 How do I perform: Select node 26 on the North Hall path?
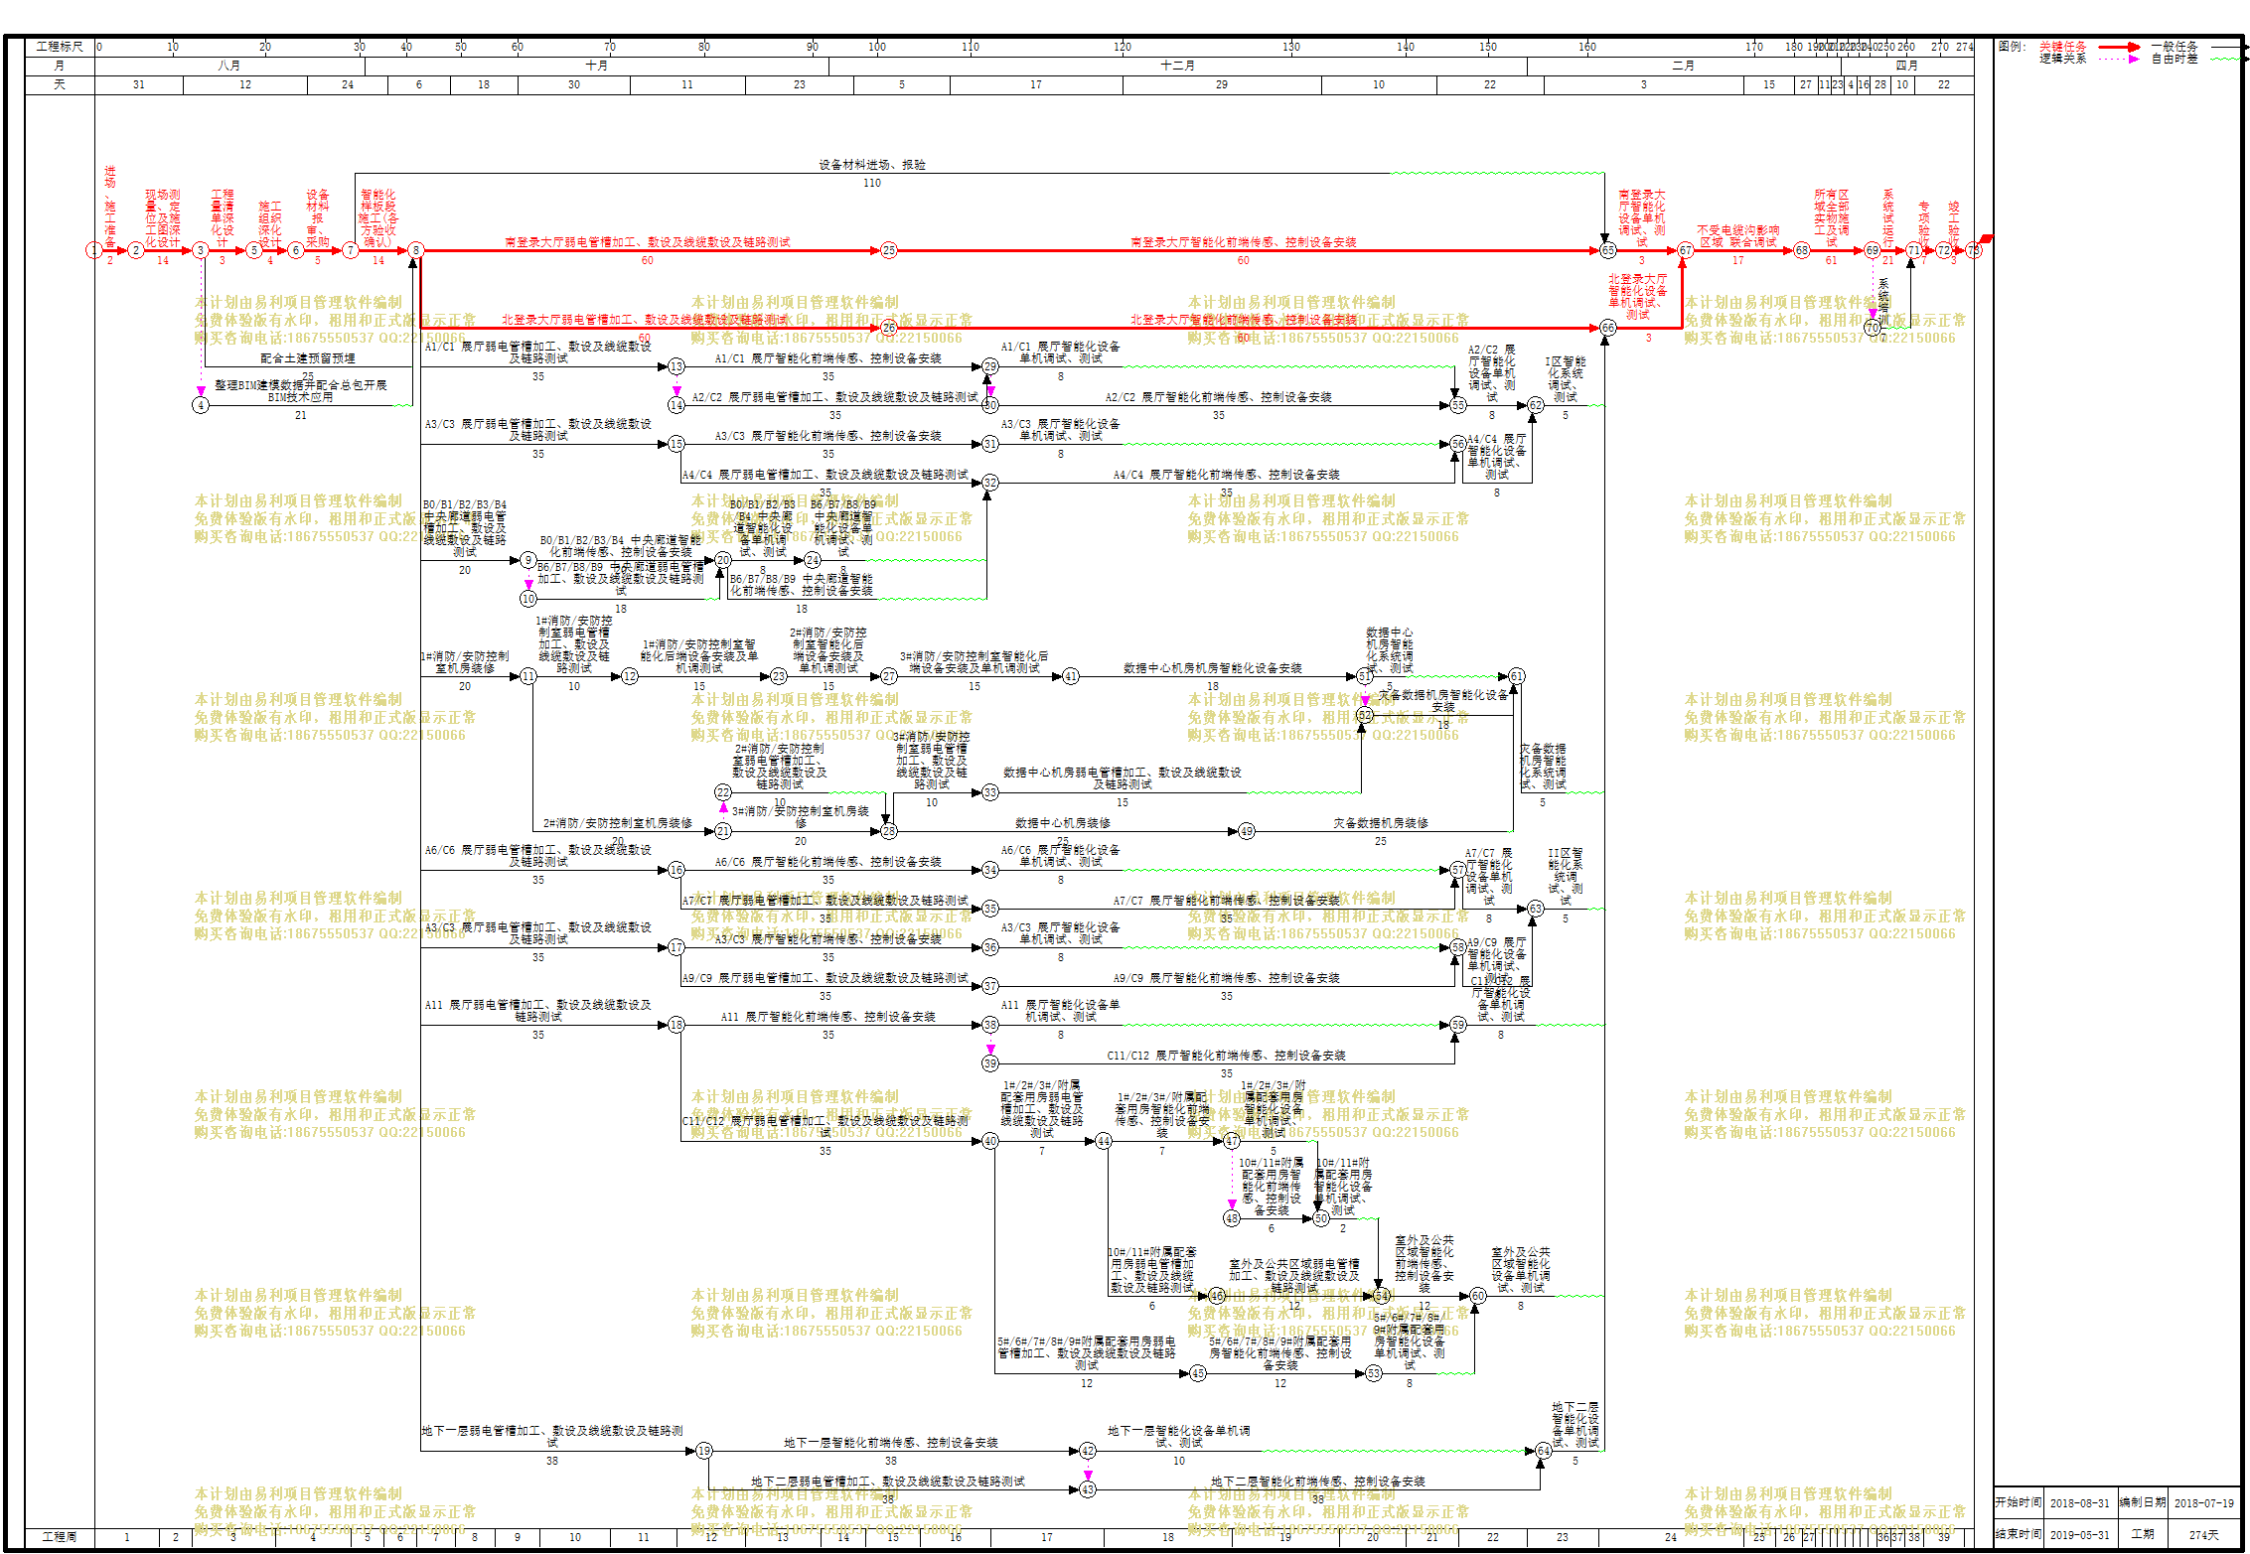(x=889, y=328)
